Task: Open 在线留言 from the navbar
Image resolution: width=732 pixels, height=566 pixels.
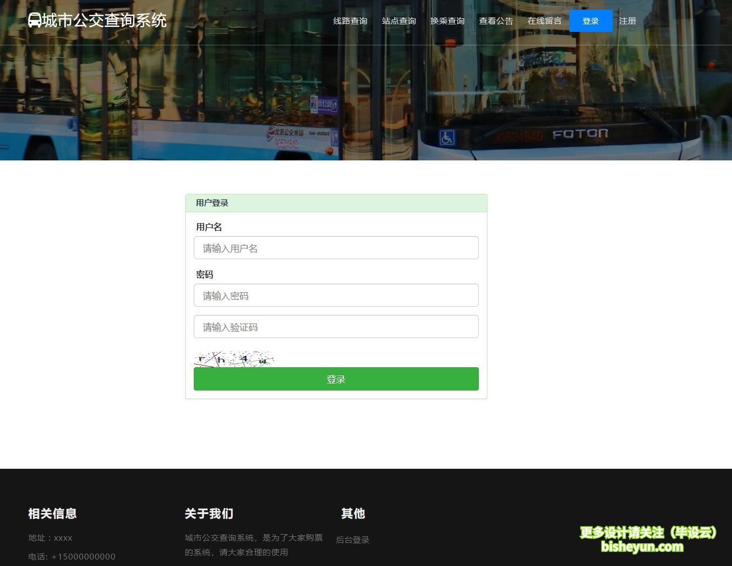Action: (544, 21)
